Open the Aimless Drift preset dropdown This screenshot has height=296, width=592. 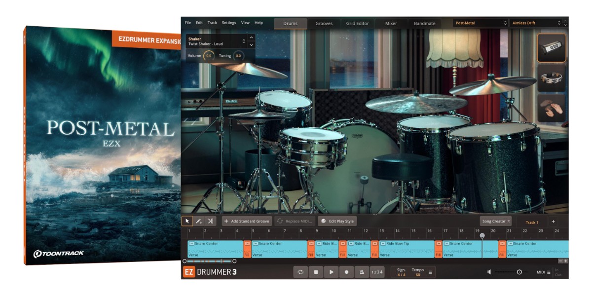click(536, 23)
